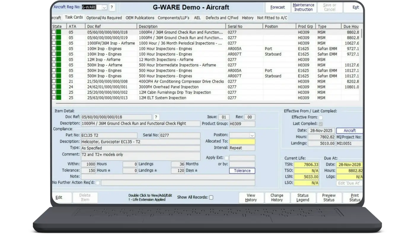Open the AEL tab

197,18
